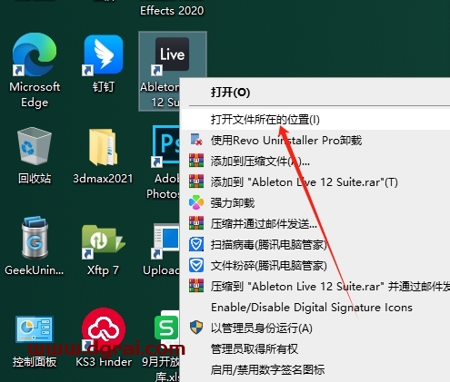The image size is (450, 382).
Task: Choose 压缩并通过邮件发送... entry
Action: [x=315, y=224]
